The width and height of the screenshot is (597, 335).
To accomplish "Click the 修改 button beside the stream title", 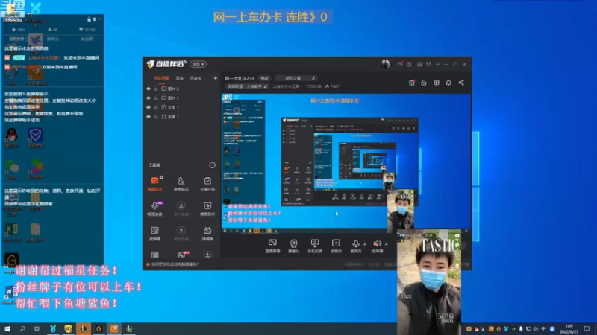I will pyautogui.click(x=264, y=78).
